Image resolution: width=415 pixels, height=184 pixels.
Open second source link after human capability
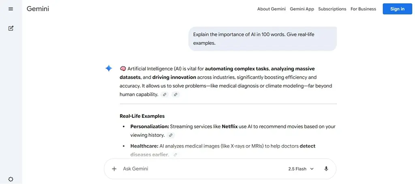175,95
